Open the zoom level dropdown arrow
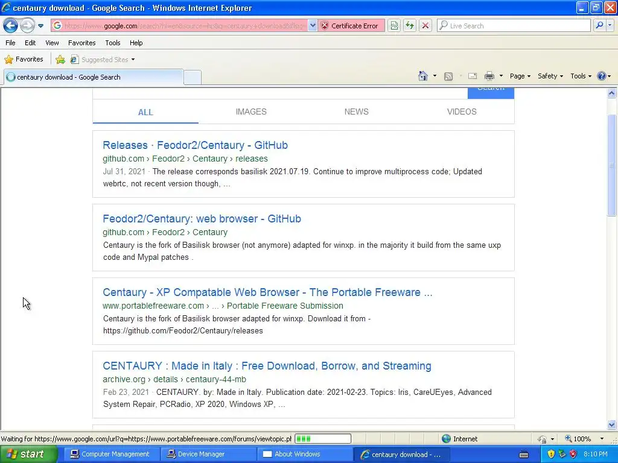618x463 pixels. (602, 439)
